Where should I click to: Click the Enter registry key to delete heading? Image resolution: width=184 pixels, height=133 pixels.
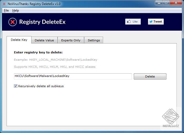38,52
